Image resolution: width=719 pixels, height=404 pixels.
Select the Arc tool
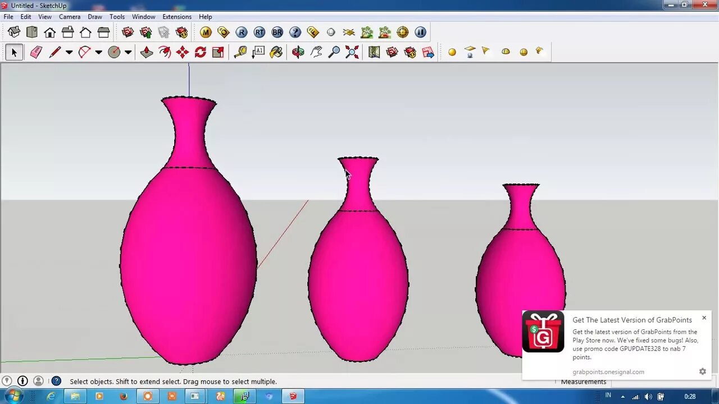(84, 52)
